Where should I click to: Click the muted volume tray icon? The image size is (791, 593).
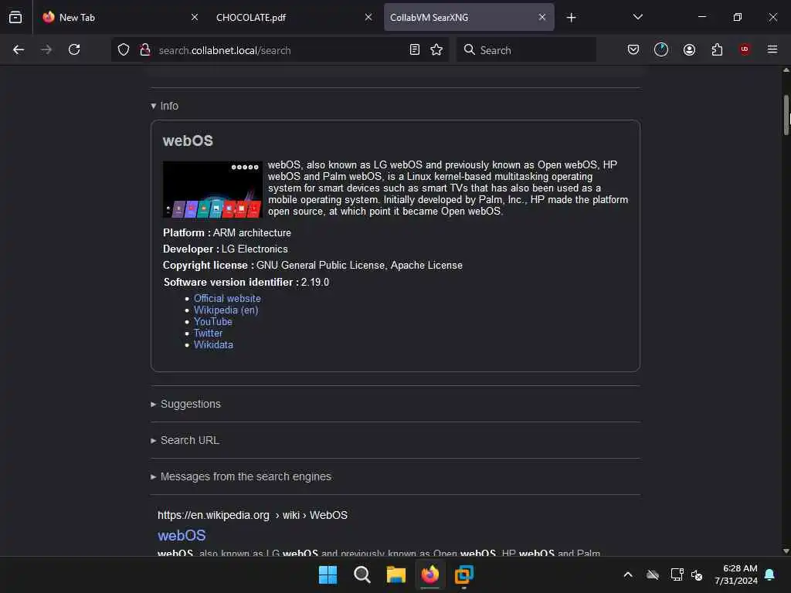(x=697, y=574)
